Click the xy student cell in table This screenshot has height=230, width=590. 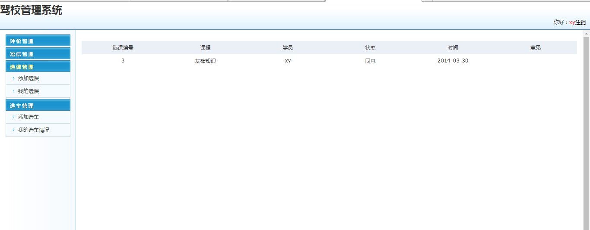coord(288,61)
